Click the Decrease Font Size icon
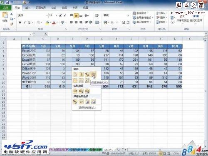Screen dimensions: 208x156 click(x=65, y=15)
